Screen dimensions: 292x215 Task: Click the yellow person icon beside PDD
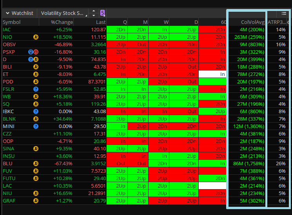[x=36, y=82]
